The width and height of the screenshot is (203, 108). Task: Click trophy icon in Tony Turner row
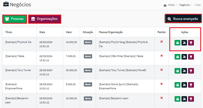tap(191, 71)
